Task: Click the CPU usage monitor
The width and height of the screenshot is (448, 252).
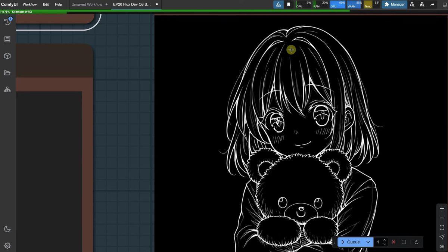Action: (x=304, y=4)
